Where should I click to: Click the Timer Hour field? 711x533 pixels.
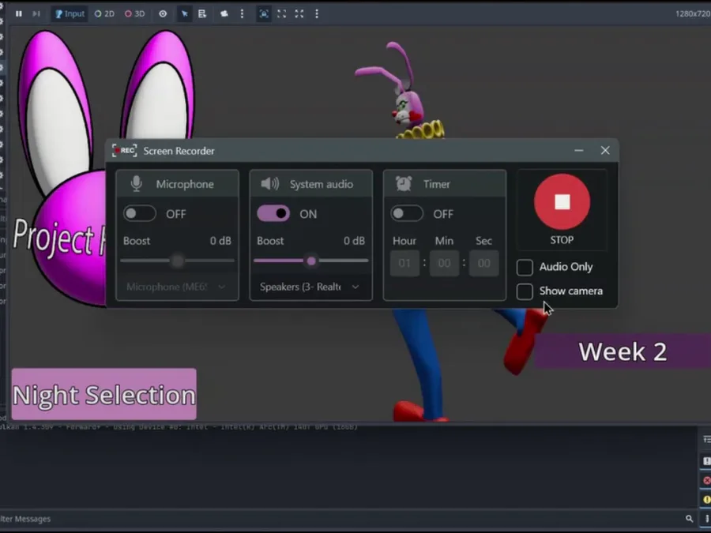coord(404,263)
